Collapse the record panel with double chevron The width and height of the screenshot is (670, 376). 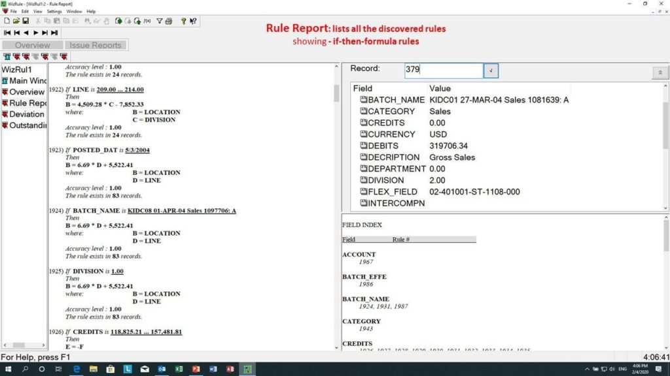click(659, 72)
